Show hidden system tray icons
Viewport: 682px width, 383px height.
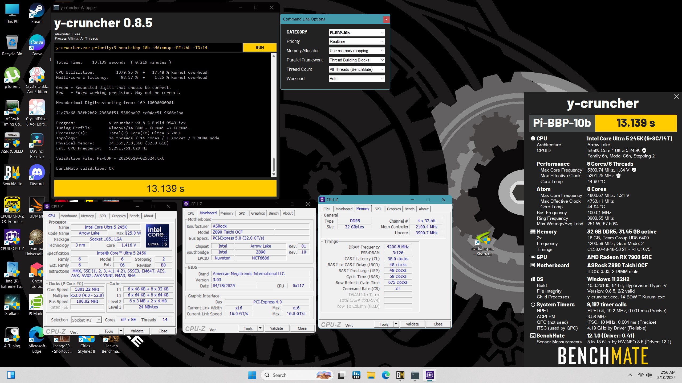pyautogui.click(x=630, y=375)
